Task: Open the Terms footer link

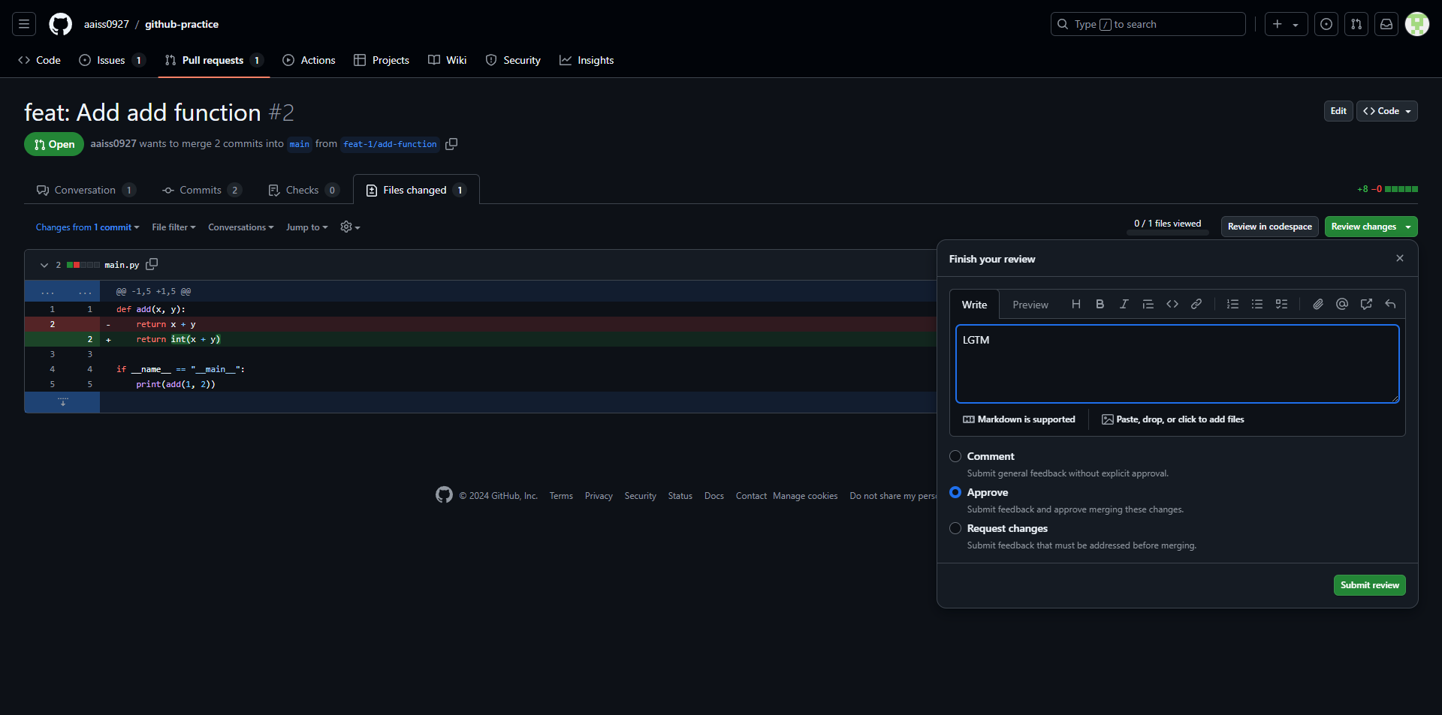Action: click(561, 496)
